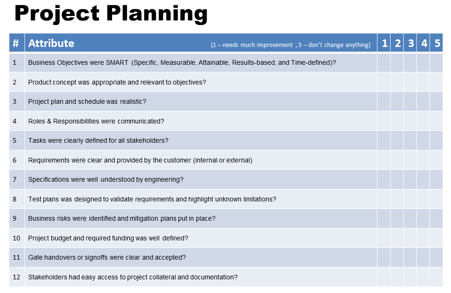451x293 pixels.
Task: Mark rating 4 for Business risks row
Action: [423, 218]
